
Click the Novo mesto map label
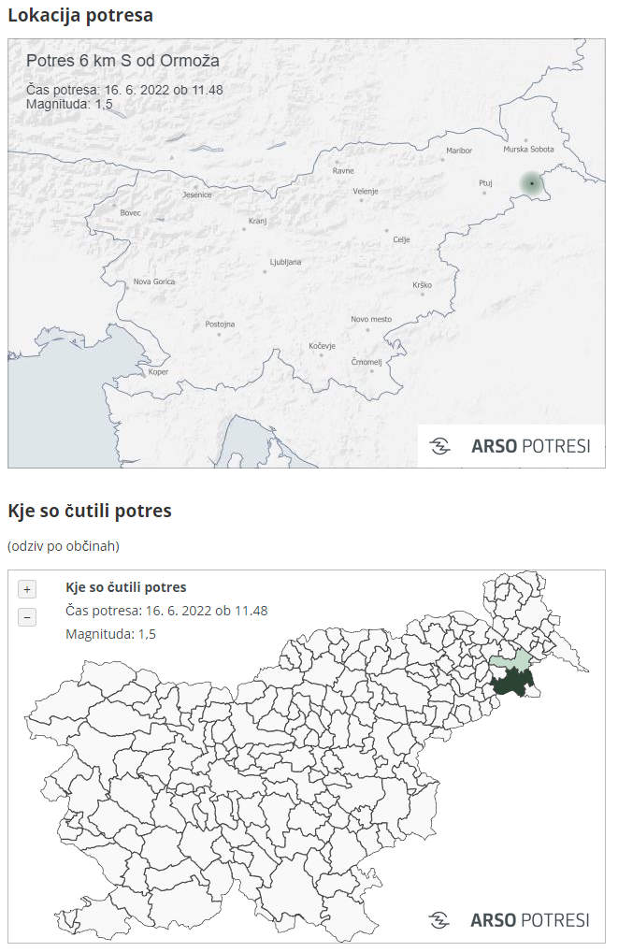click(371, 319)
